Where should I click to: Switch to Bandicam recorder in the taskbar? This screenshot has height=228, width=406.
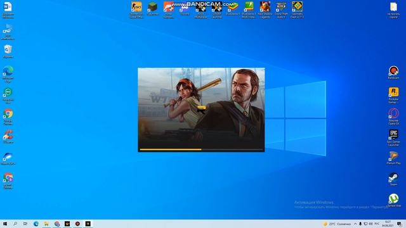[x=77, y=224]
